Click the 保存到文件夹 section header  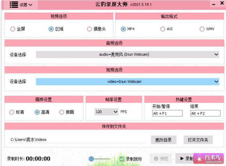click(x=114, y=127)
